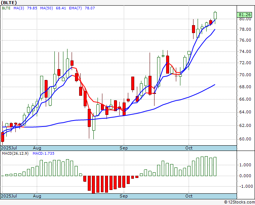Click the 2025Jul label on price chart axis
This screenshot has width=255, height=205.
(9, 148)
